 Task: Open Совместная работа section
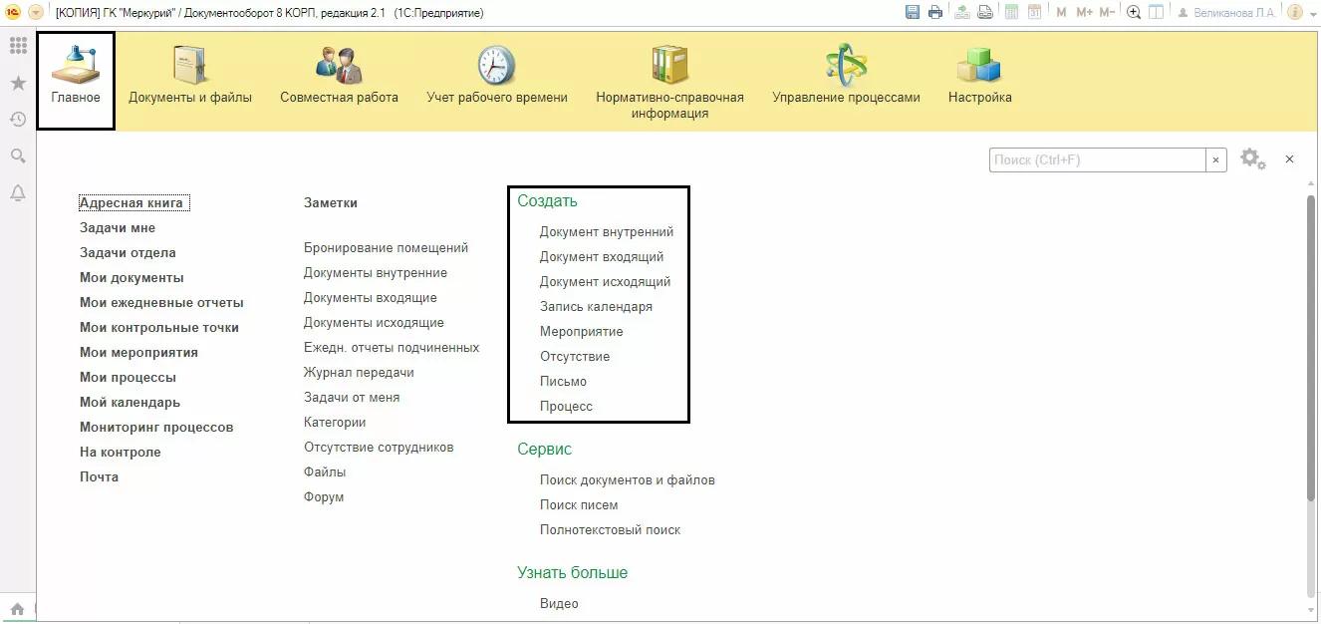[339, 77]
